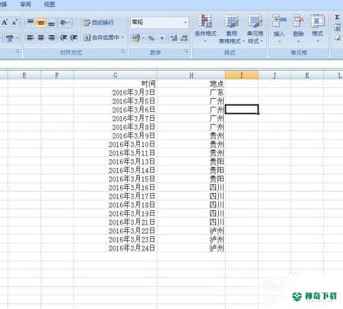The height and width of the screenshot is (309, 343).
Task: Toggle middle vertical alignment
Action: tap(40, 23)
